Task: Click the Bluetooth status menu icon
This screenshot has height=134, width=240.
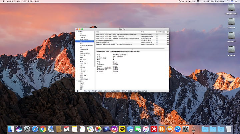Action: (187, 1)
